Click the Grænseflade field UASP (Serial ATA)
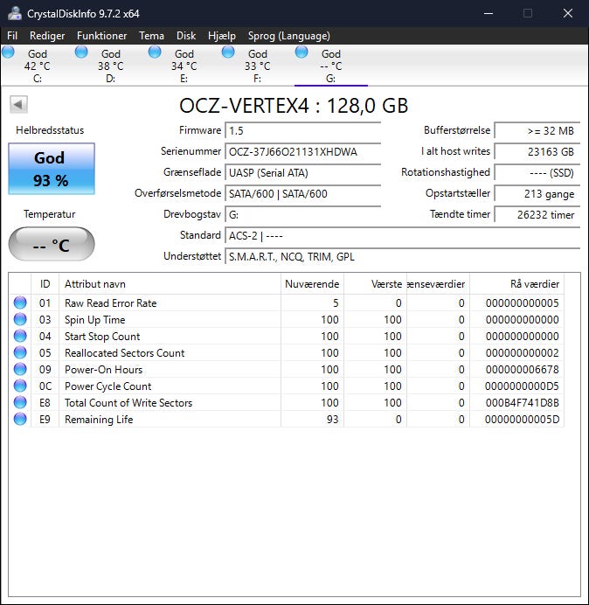Image resolution: width=589 pixels, height=605 pixels. point(302,172)
